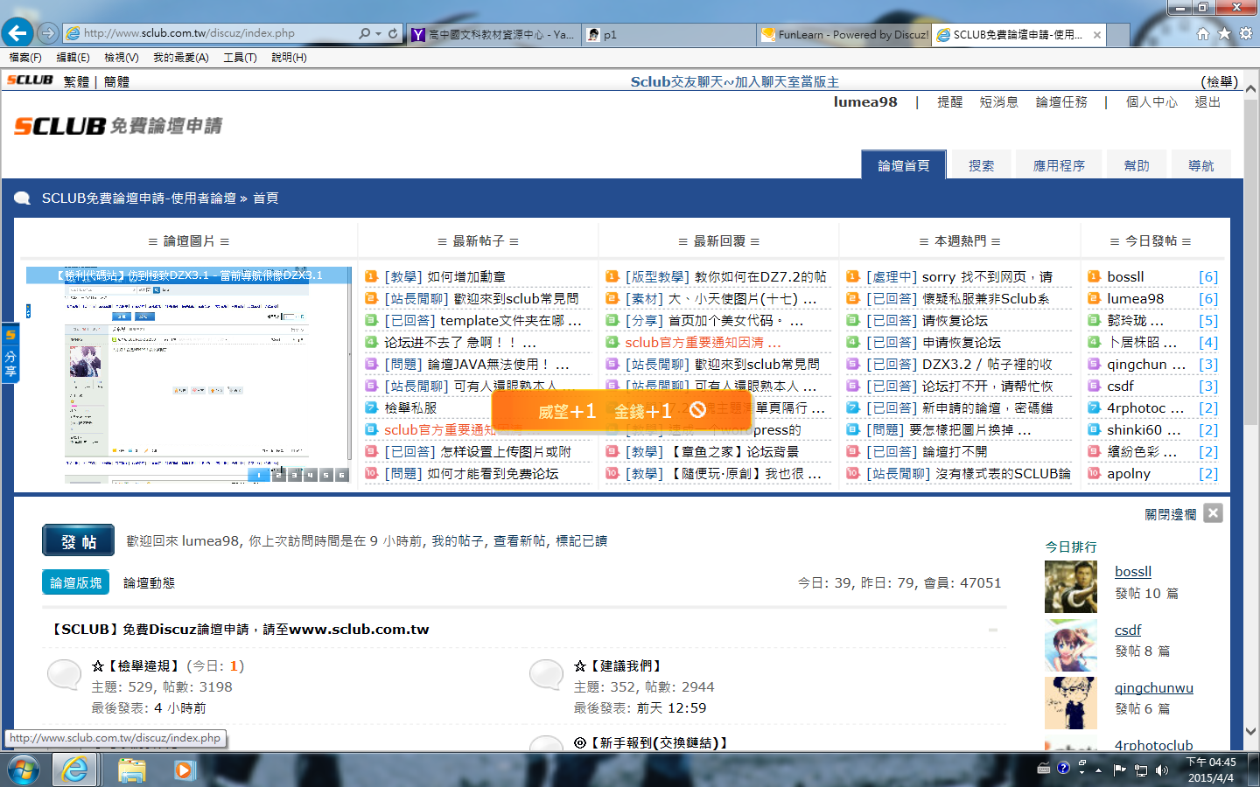Click the 建議我們 forum bubble icon
This screenshot has width=1260, height=787.
[x=547, y=675]
